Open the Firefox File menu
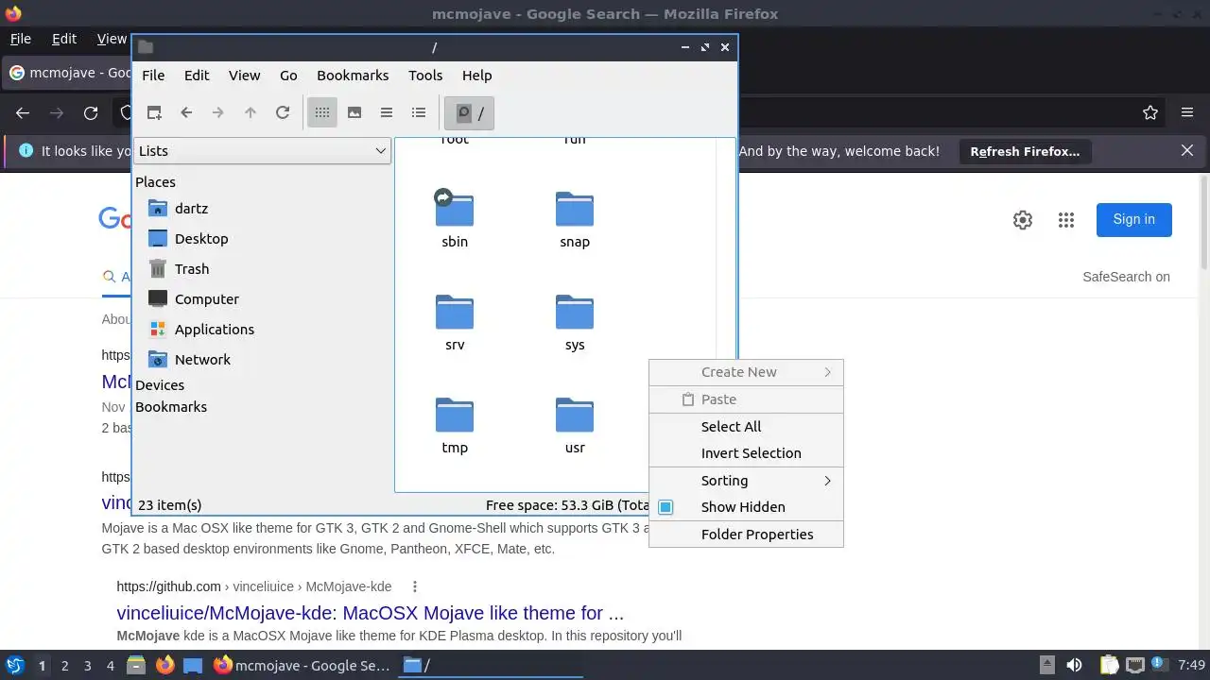This screenshot has height=680, width=1210. [21, 39]
